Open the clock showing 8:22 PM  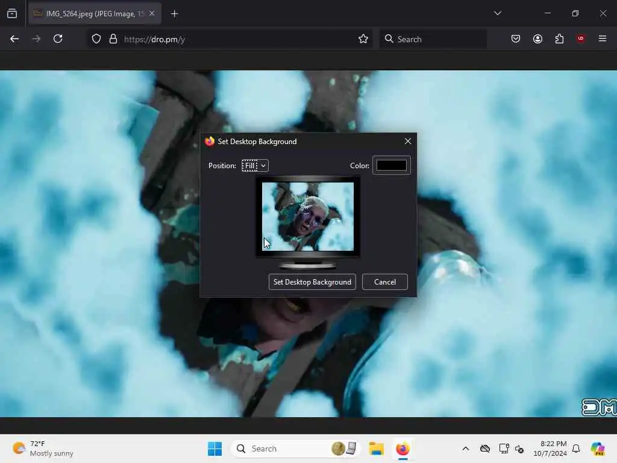tap(550, 449)
